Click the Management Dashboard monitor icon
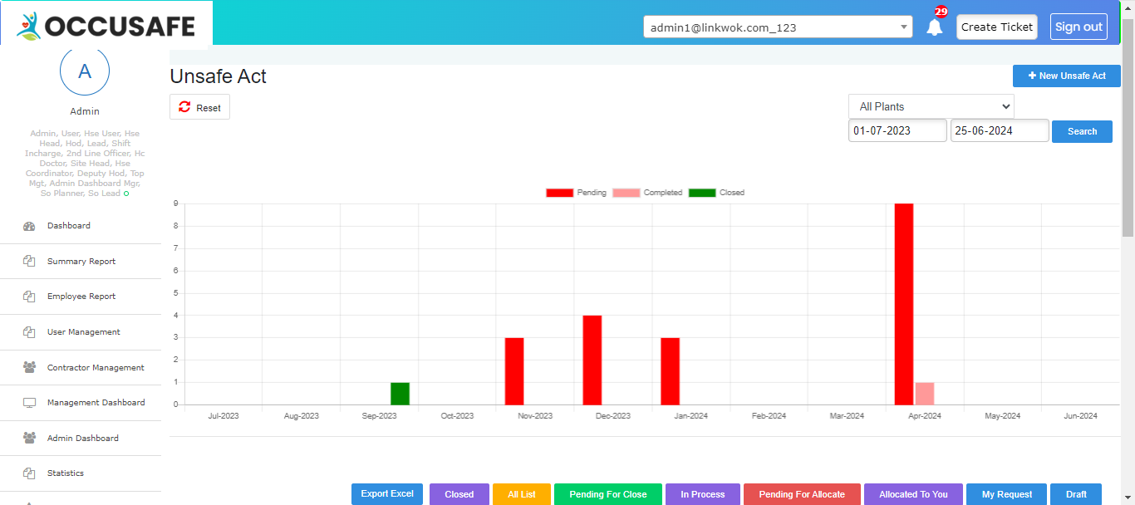The height and width of the screenshot is (505, 1135). [29, 403]
